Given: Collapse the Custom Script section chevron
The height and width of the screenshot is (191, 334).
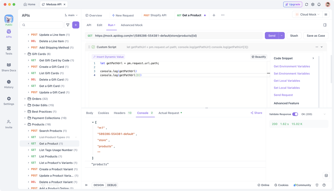Looking at the screenshot, I should click(322, 47).
